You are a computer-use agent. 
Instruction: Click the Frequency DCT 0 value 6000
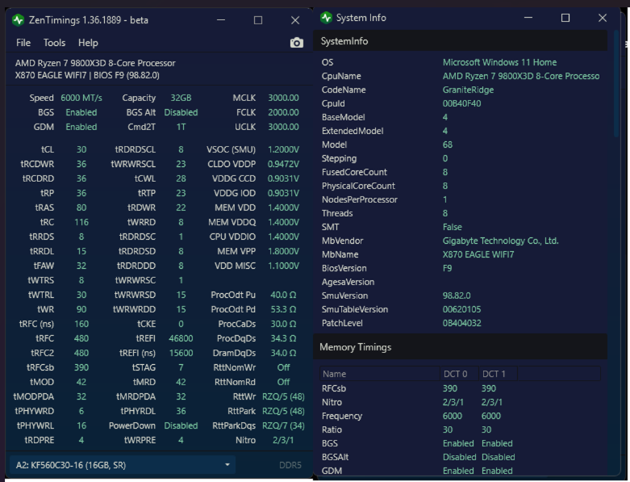point(453,416)
